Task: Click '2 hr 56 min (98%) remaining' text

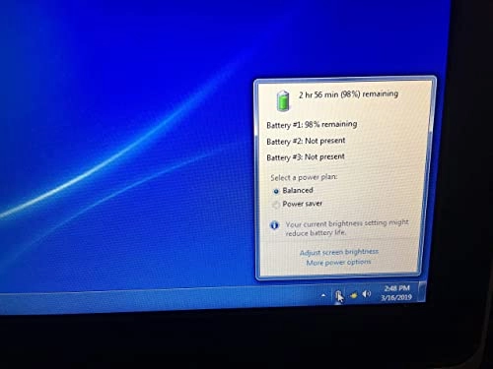Action: click(348, 94)
